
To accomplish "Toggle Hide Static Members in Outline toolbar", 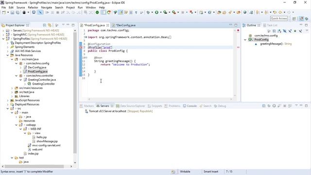I will 290,31.
